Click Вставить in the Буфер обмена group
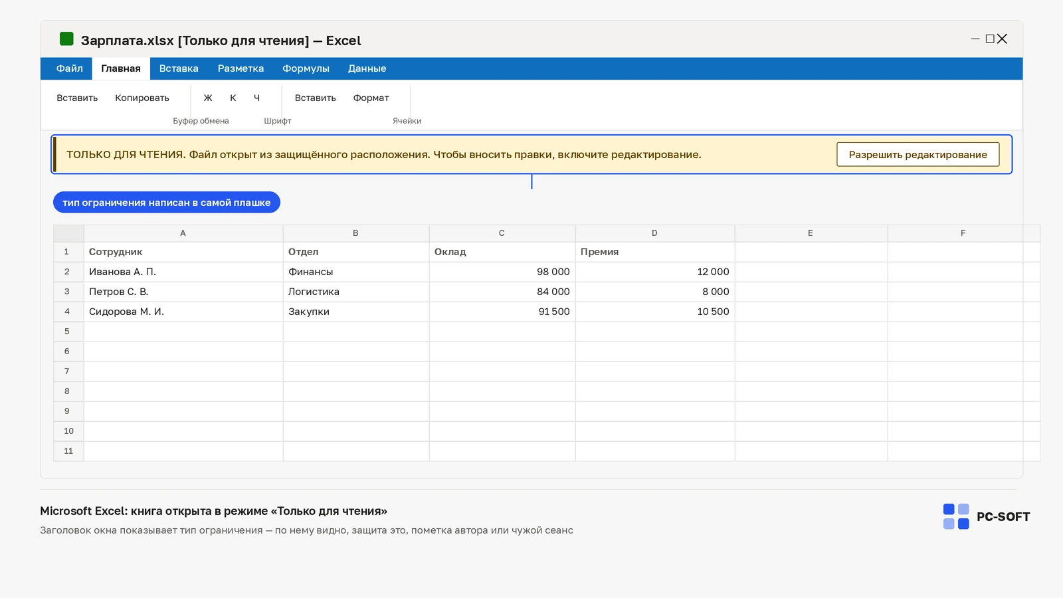The height and width of the screenshot is (598, 1063). click(x=77, y=98)
